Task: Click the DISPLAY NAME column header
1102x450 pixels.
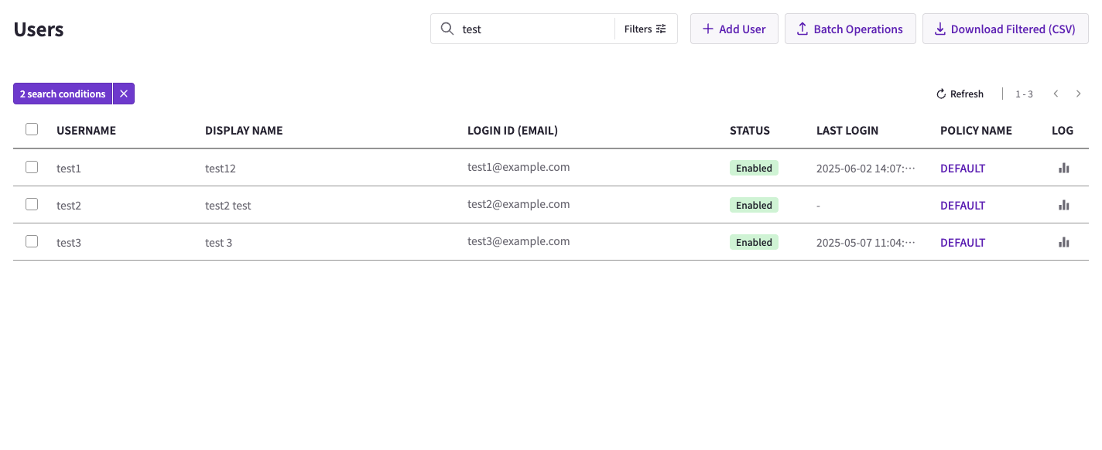Action: [x=244, y=131]
